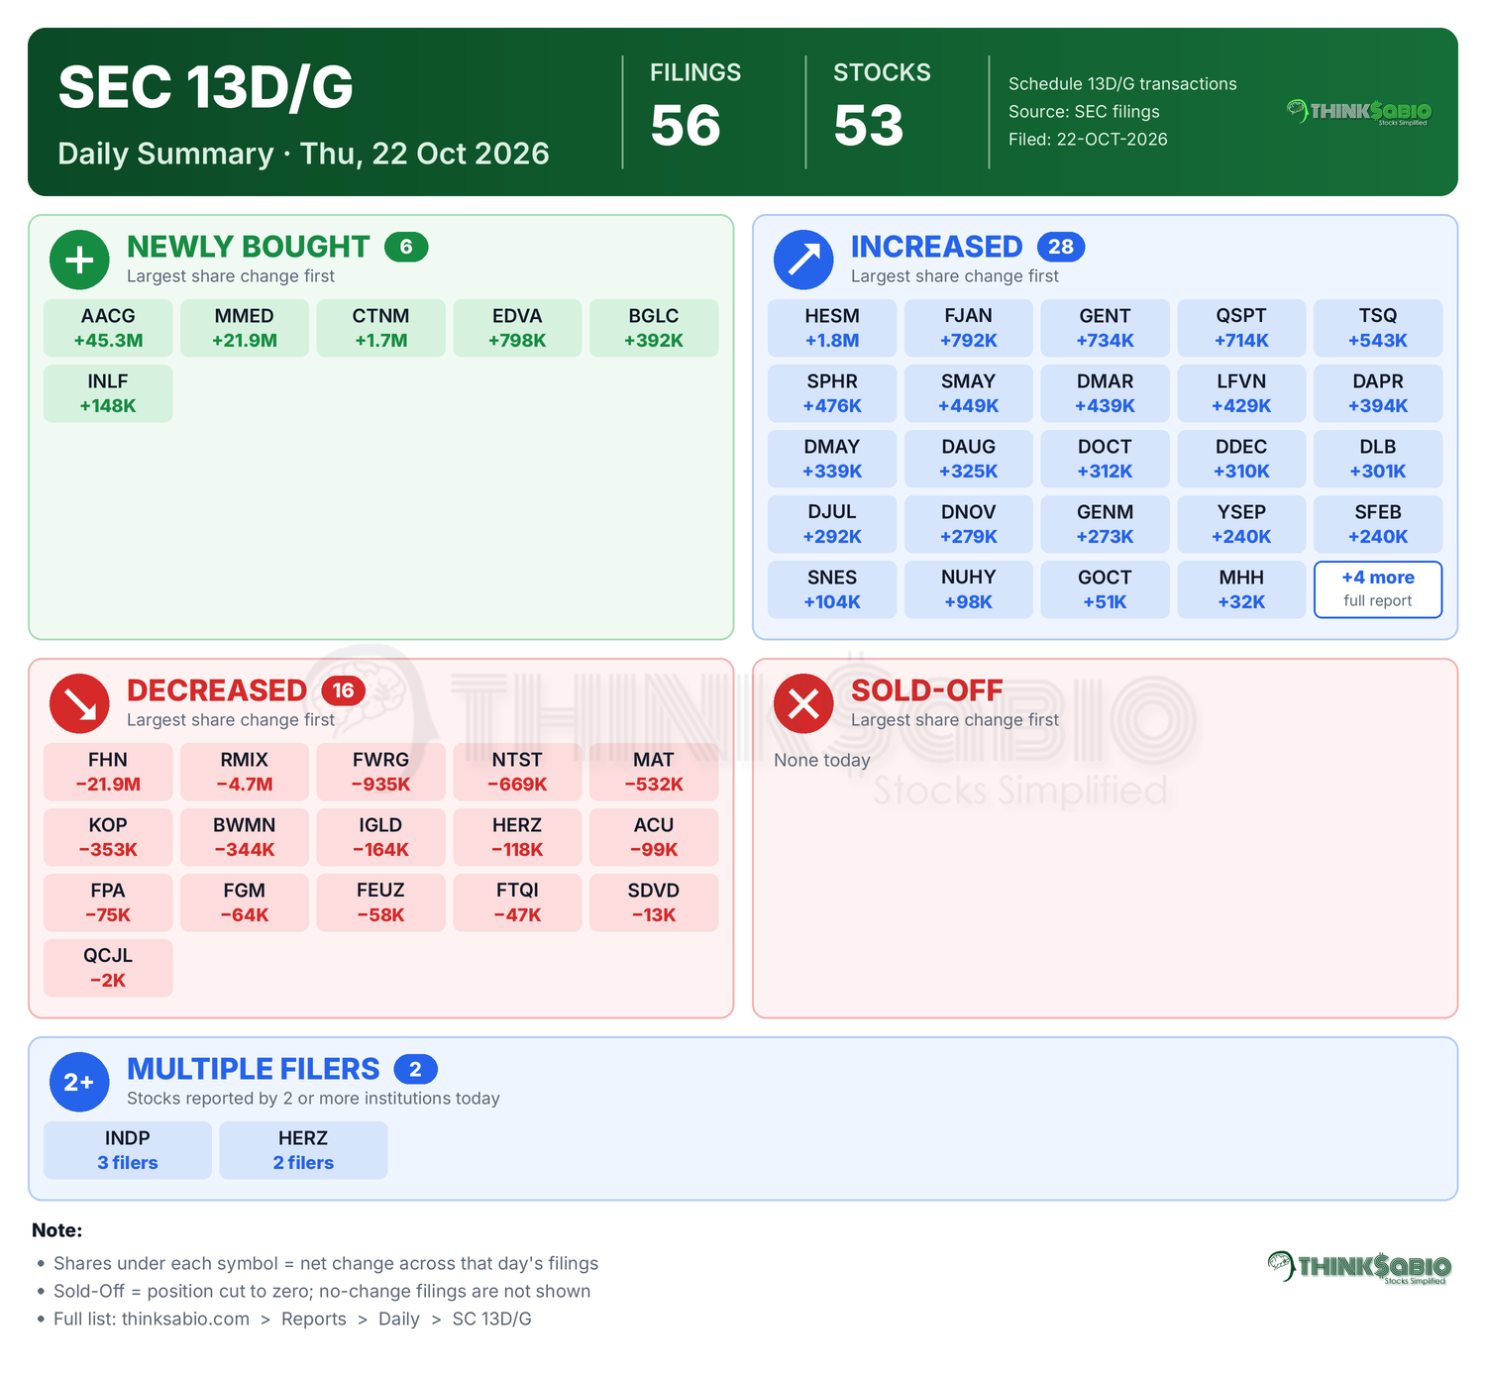This screenshot has width=1486, height=1375.
Task: Click the Decreased count badge 16
Action: click(x=343, y=690)
